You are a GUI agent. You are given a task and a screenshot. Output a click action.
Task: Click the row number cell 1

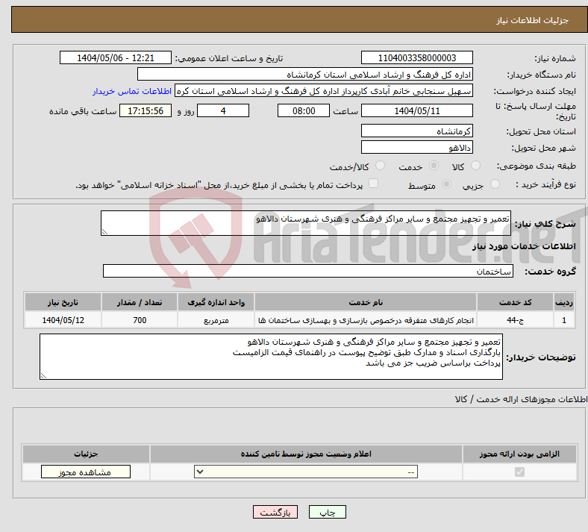point(564,320)
